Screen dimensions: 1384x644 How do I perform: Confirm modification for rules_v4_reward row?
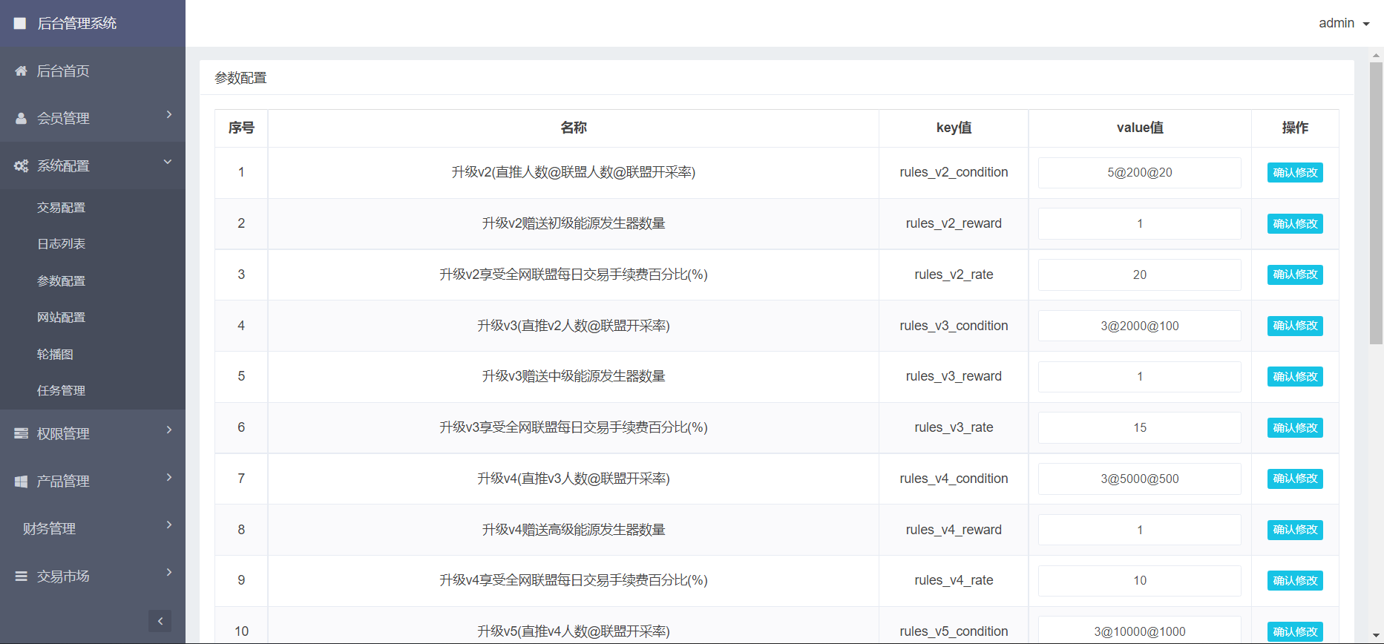(1295, 530)
